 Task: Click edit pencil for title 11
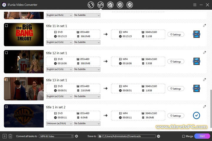204,26
